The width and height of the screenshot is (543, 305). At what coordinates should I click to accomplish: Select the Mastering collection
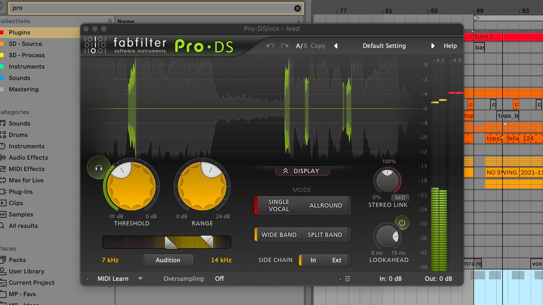pyautogui.click(x=24, y=89)
